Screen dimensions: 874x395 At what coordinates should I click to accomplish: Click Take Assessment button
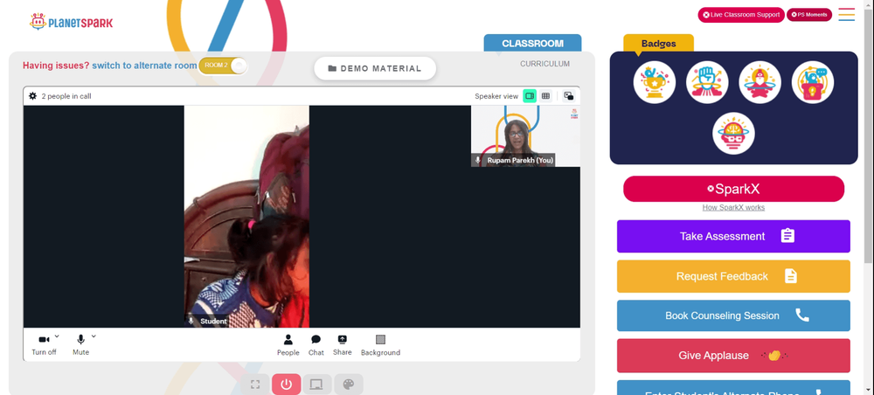(x=733, y=236)
